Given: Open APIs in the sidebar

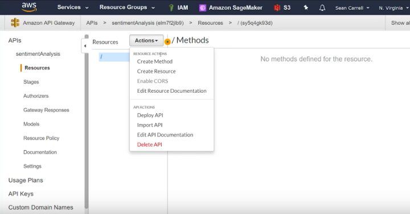Looking at the screenshot, I should pos(15,40).
